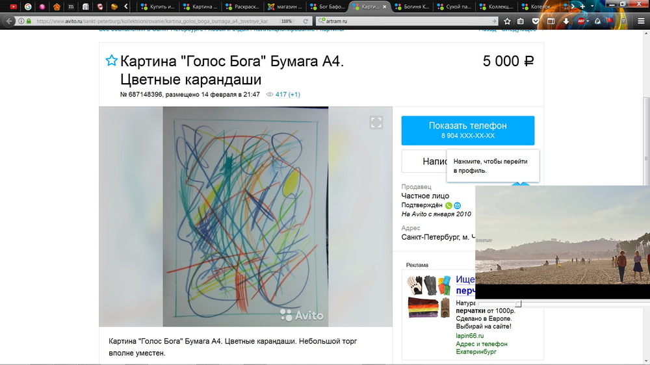The height and width of the screenshot is (365, 650).
Task: Open the lapin66.ru ad link
Action: point(470,336)
